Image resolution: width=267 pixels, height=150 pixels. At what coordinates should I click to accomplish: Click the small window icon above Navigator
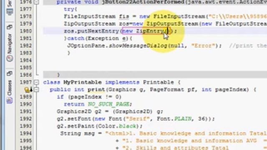[x=10, y=27]
